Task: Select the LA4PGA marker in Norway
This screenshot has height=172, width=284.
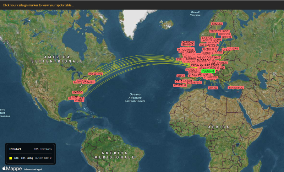Action: 207,38
